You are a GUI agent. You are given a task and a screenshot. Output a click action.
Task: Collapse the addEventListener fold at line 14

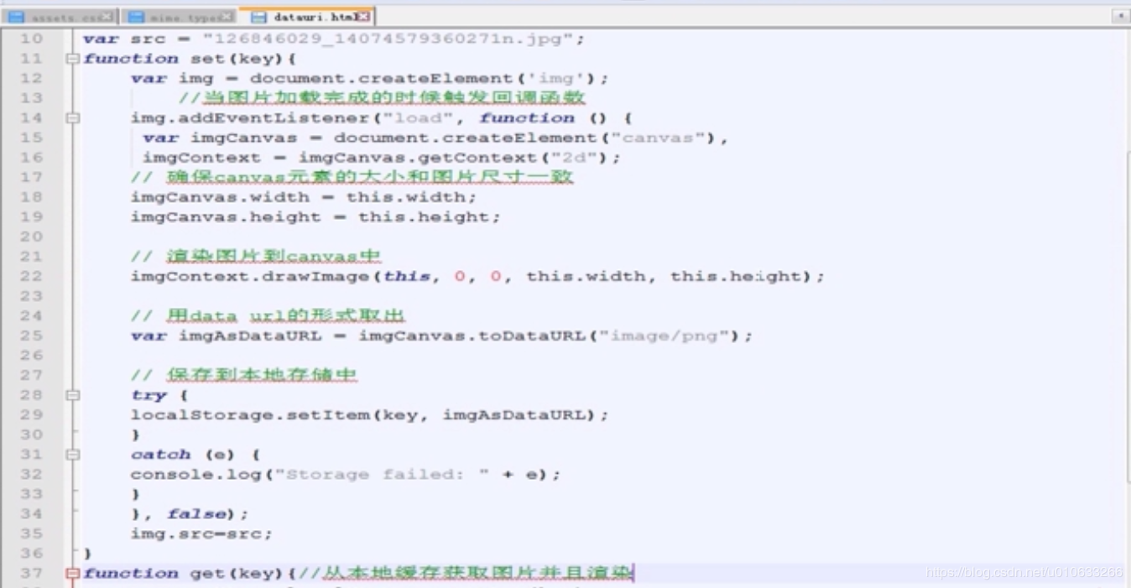pyautogui.click(x=72, y=118)
